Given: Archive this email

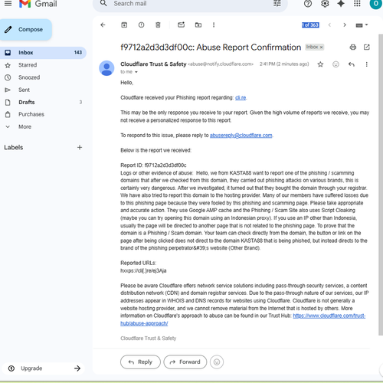Looking at the screenshot, I should pos(124,25).
